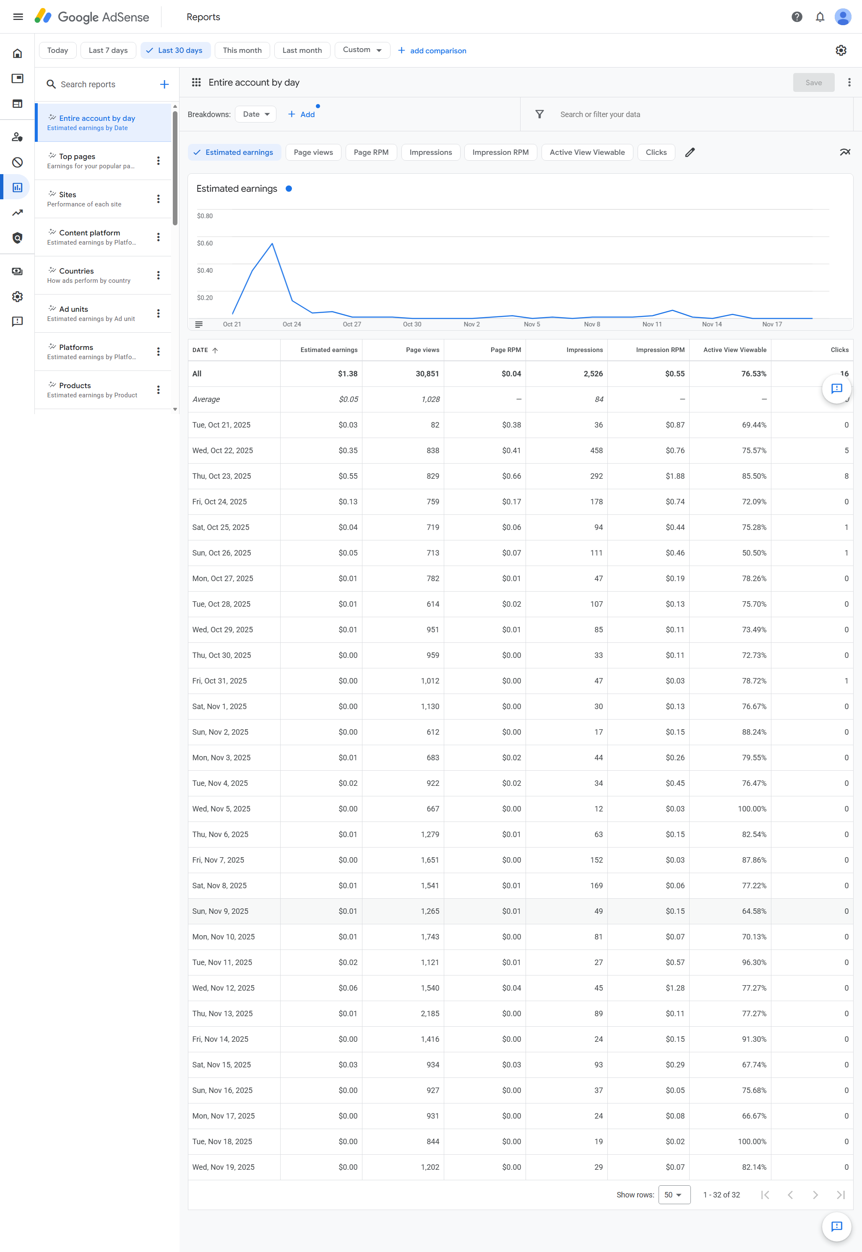Enable the Page views metric chip
862x1252 pixels.
point(313,152)
